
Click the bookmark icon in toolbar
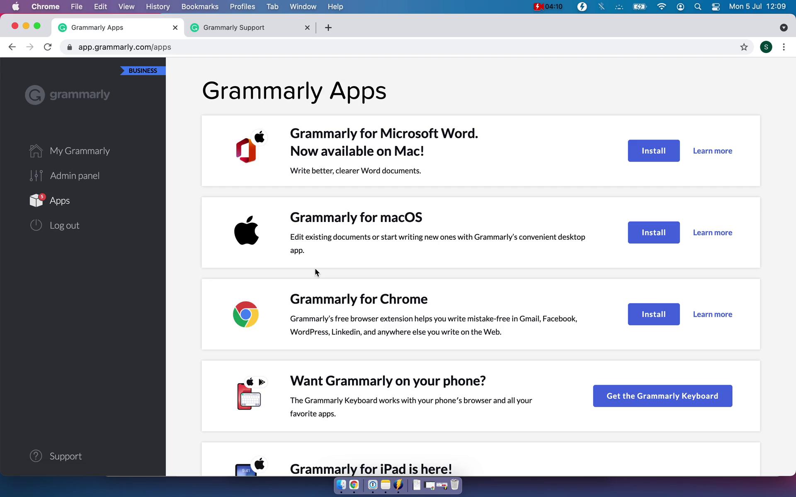[x=744, y=47]
